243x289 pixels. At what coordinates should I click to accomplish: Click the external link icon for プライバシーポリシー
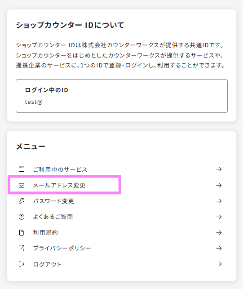click(x=22, y=248)
